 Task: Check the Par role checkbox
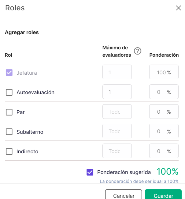pos(9,112)
